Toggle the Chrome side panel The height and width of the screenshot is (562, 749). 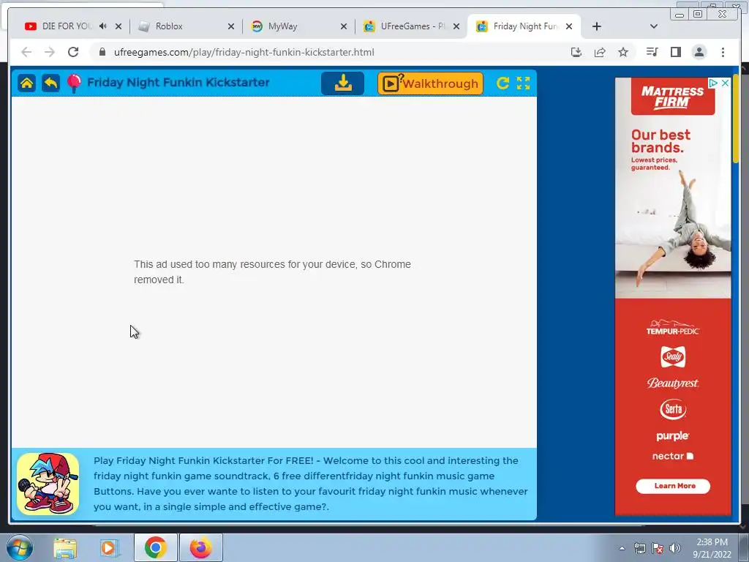[x=675, y=52]
